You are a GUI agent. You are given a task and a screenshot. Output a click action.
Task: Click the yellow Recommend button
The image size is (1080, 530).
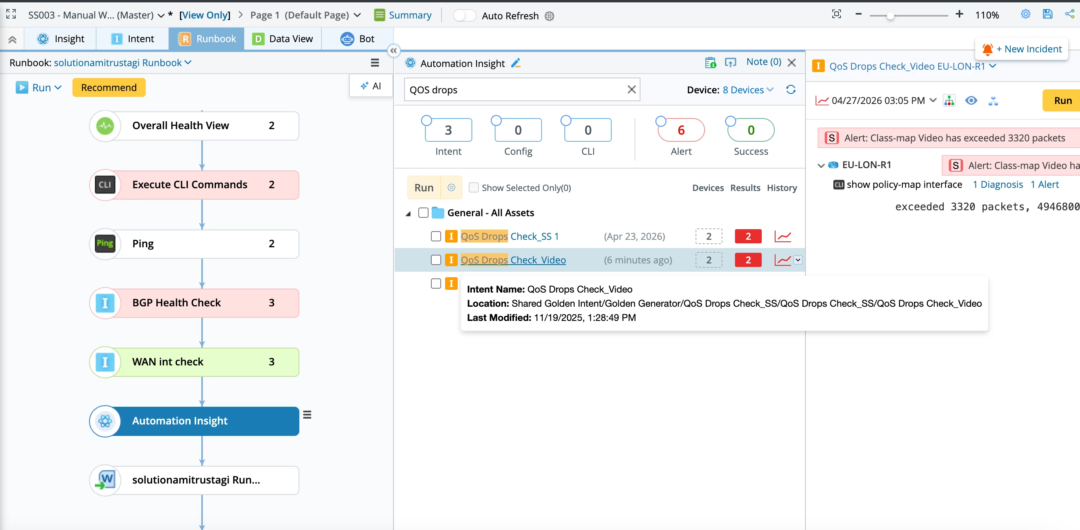point(109,87)
